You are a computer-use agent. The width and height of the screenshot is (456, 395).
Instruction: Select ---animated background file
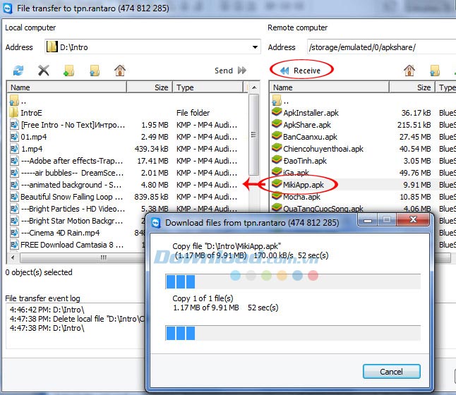click(x=66, y=185)
